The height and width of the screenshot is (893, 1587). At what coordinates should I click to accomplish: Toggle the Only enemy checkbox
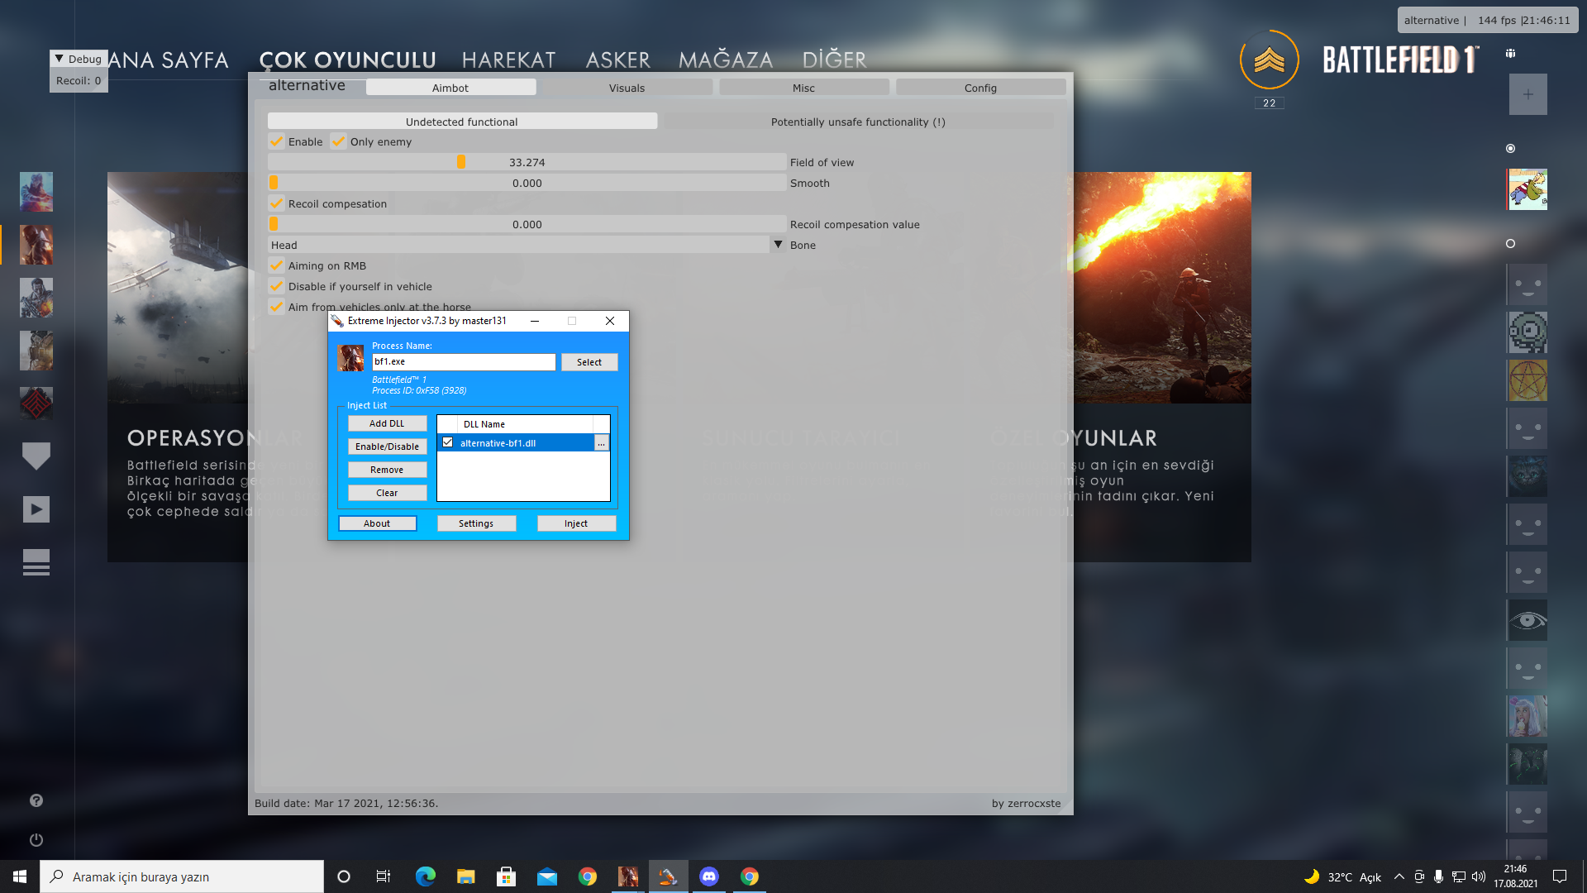pos(338,141)
